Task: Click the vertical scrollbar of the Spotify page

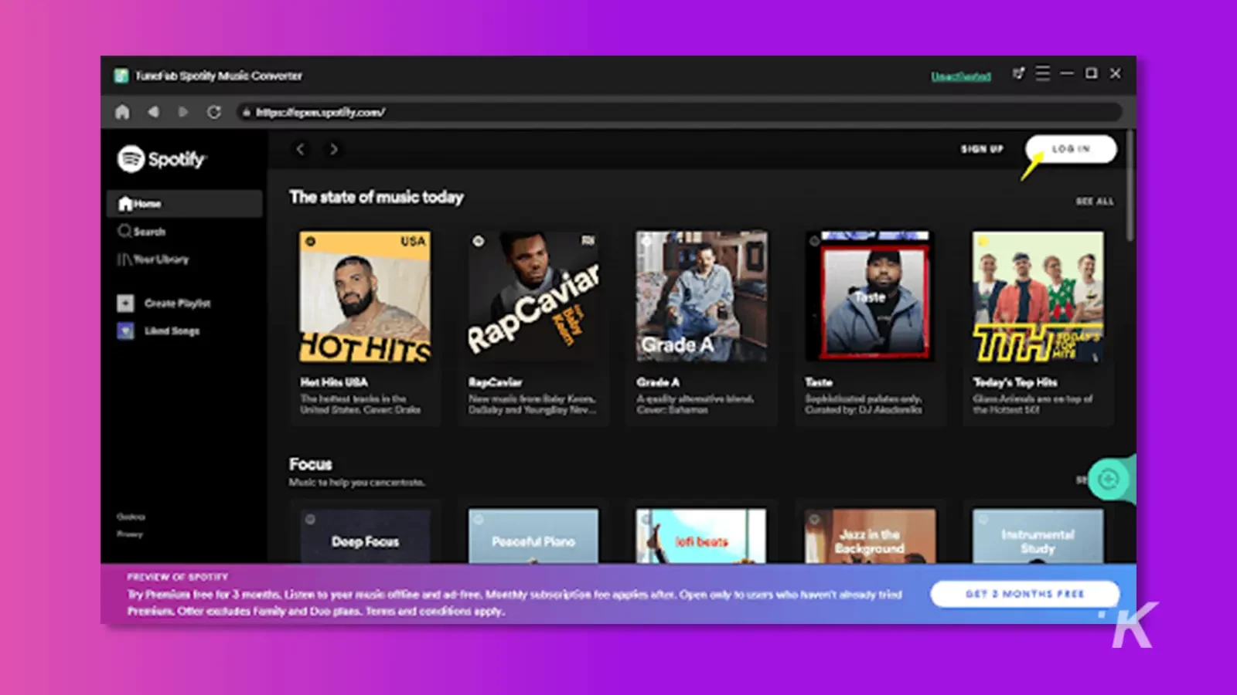Action: click(1130, 185)
